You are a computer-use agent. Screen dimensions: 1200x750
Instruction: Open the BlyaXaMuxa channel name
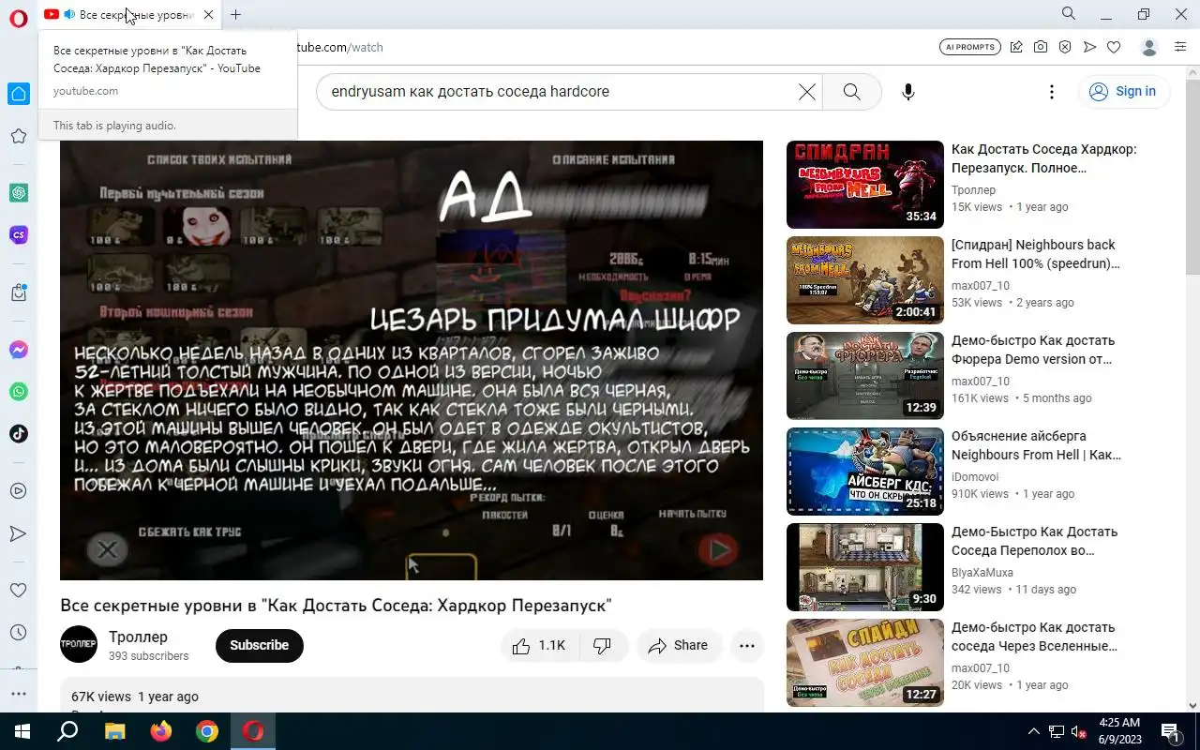pyautogui.click(x=982, y=573)
